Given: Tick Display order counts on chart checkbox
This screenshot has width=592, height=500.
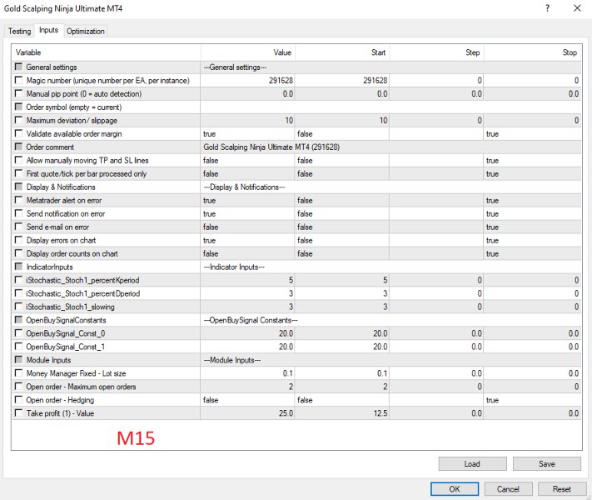Looking at the screenshot, I should pos(18,253).
